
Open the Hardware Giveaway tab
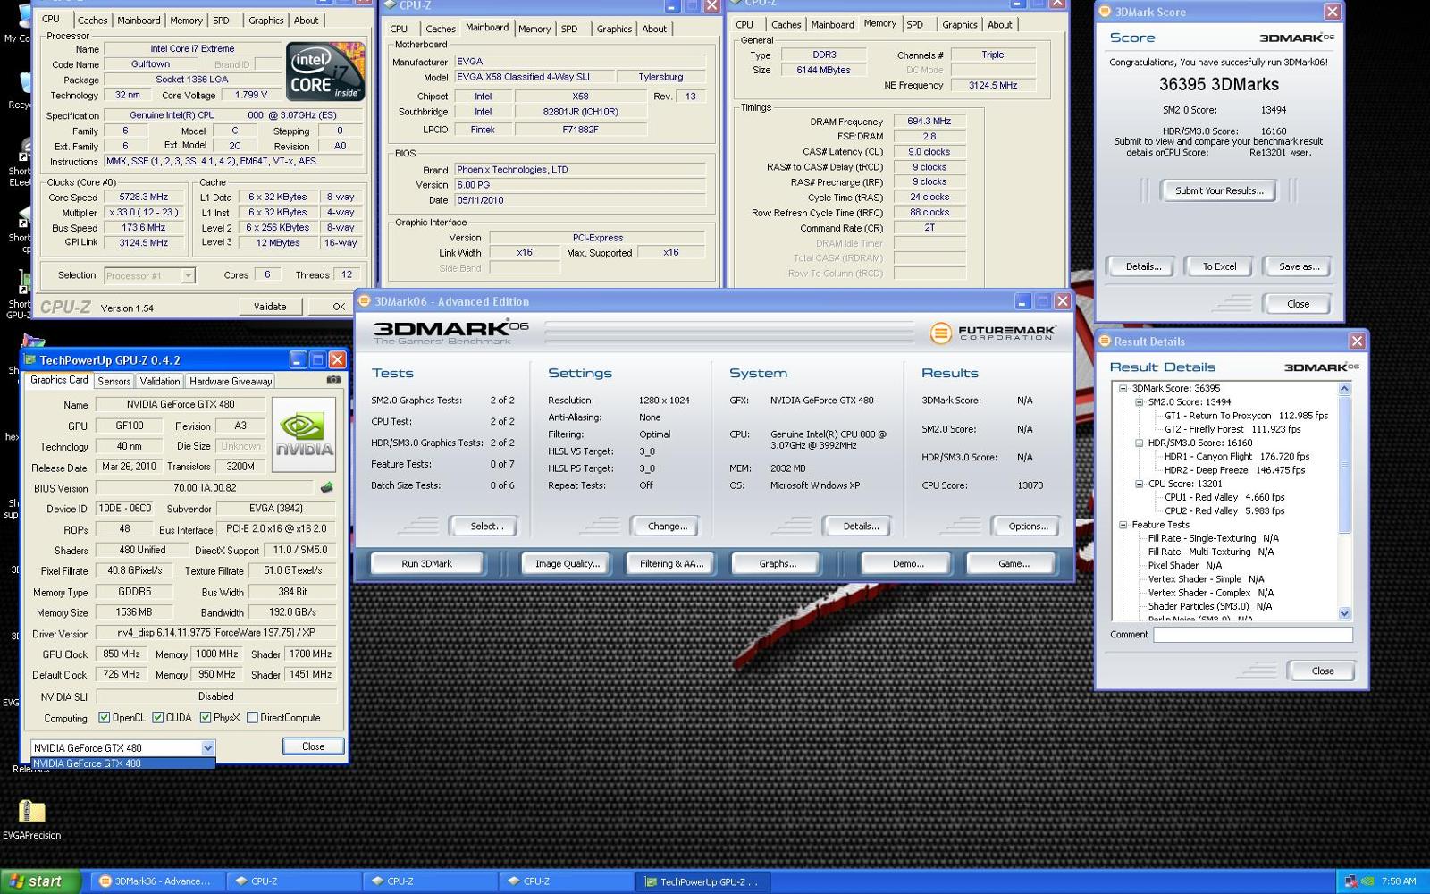tap(231, 381)
